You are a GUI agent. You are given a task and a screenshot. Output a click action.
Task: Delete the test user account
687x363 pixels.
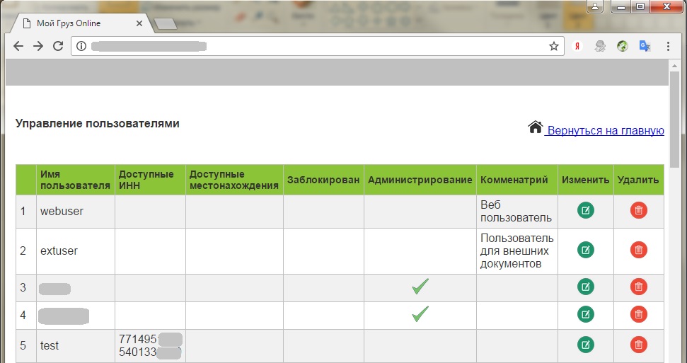638,345
